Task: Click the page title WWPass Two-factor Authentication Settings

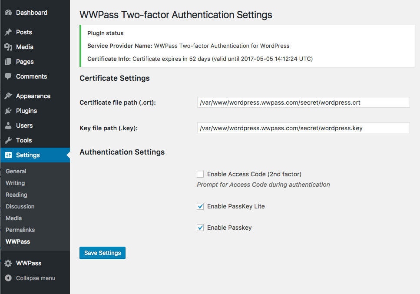Action: (176, 15)
